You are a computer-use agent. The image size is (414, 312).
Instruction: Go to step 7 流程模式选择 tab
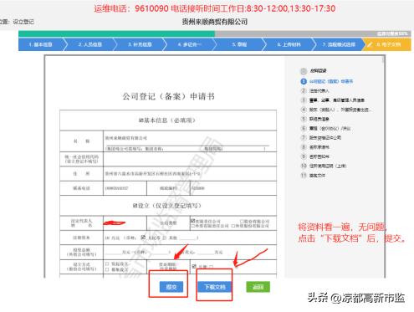(339, 44)
